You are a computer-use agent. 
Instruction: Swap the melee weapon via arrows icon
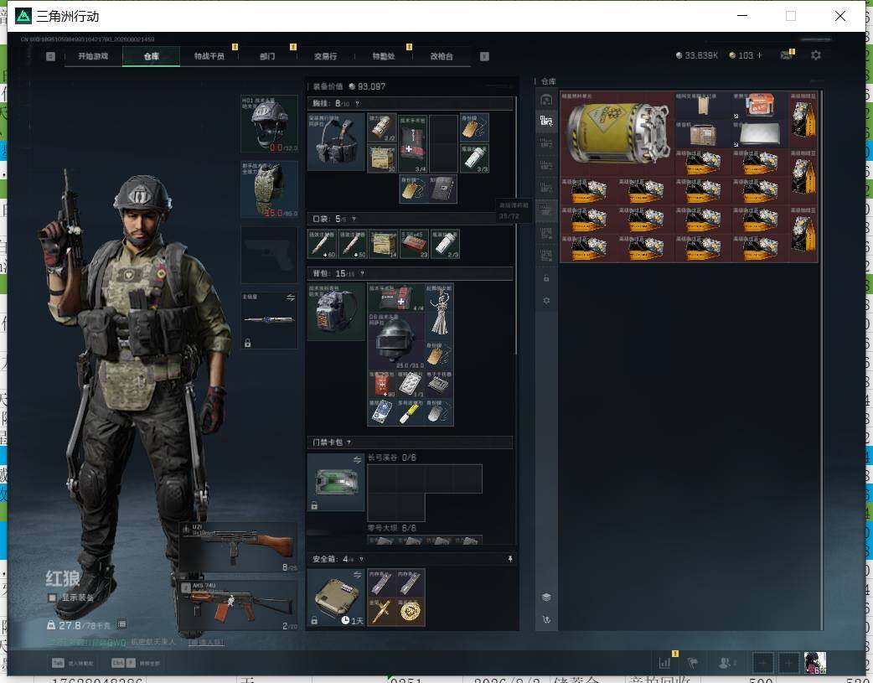pos(291,298)
